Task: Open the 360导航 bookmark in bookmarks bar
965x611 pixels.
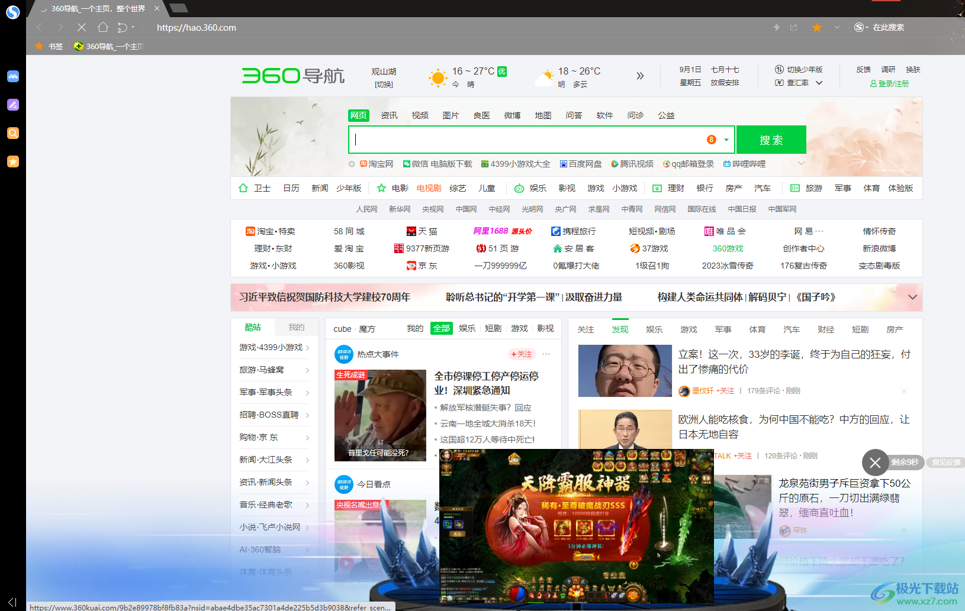Action: pos(109,46)
